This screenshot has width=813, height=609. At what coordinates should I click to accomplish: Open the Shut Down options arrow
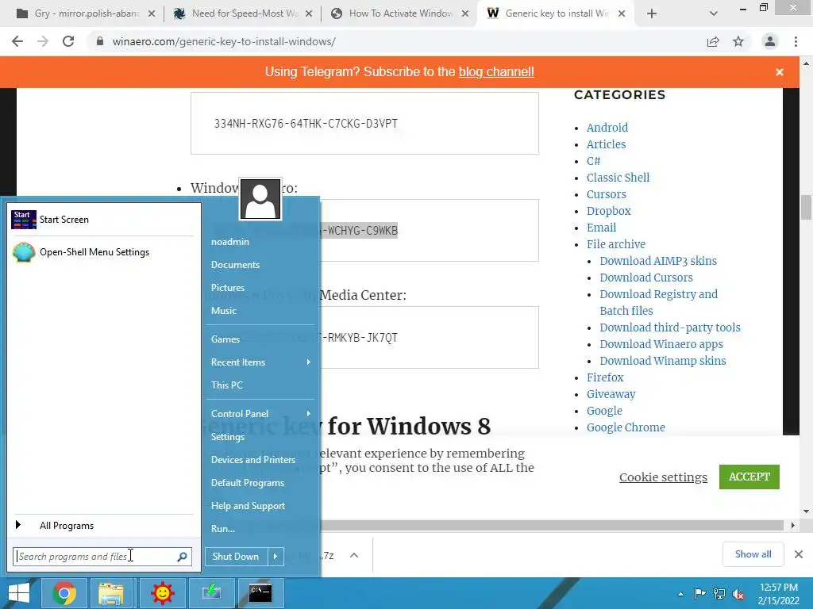[x=275, y=557]
